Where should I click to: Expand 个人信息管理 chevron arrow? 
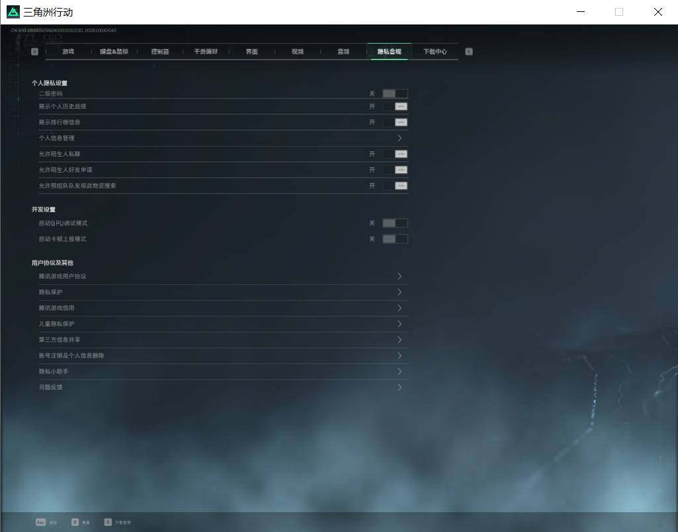(x=400, y=138)
